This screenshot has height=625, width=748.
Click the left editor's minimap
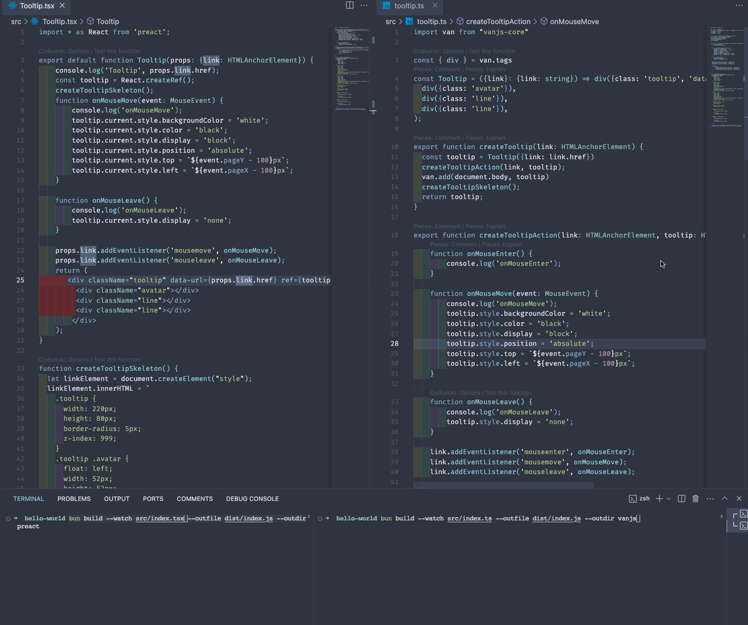click(x=351, y=69)
